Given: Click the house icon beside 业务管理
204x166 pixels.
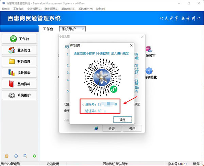Looking at the screenshot, I should pos(12,50).
